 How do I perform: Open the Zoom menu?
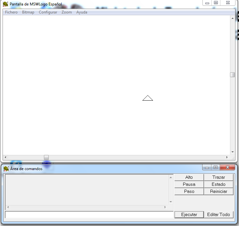click(67, 12)
